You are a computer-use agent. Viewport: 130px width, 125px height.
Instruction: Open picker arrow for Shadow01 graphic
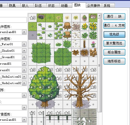24,51
